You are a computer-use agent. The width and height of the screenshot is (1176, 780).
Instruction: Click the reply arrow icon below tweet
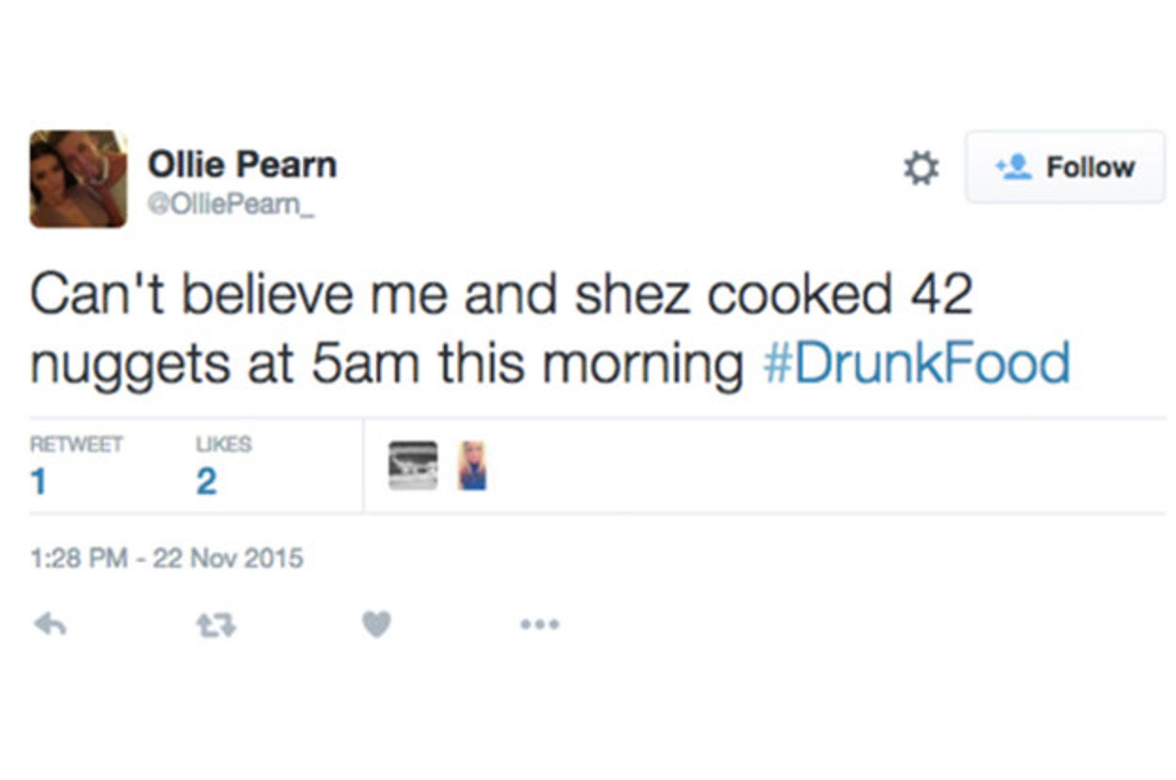pos(50,624)
